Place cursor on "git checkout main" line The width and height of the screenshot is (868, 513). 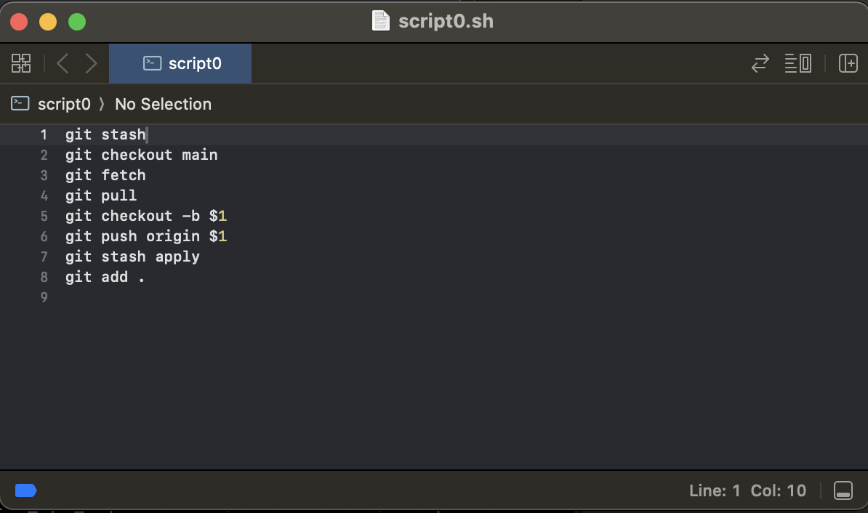(x=141, y=155)
